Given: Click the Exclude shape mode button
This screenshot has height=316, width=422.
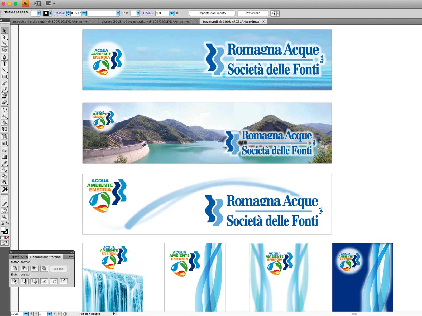Looking at the screenshot, I should tap(44, 269).
